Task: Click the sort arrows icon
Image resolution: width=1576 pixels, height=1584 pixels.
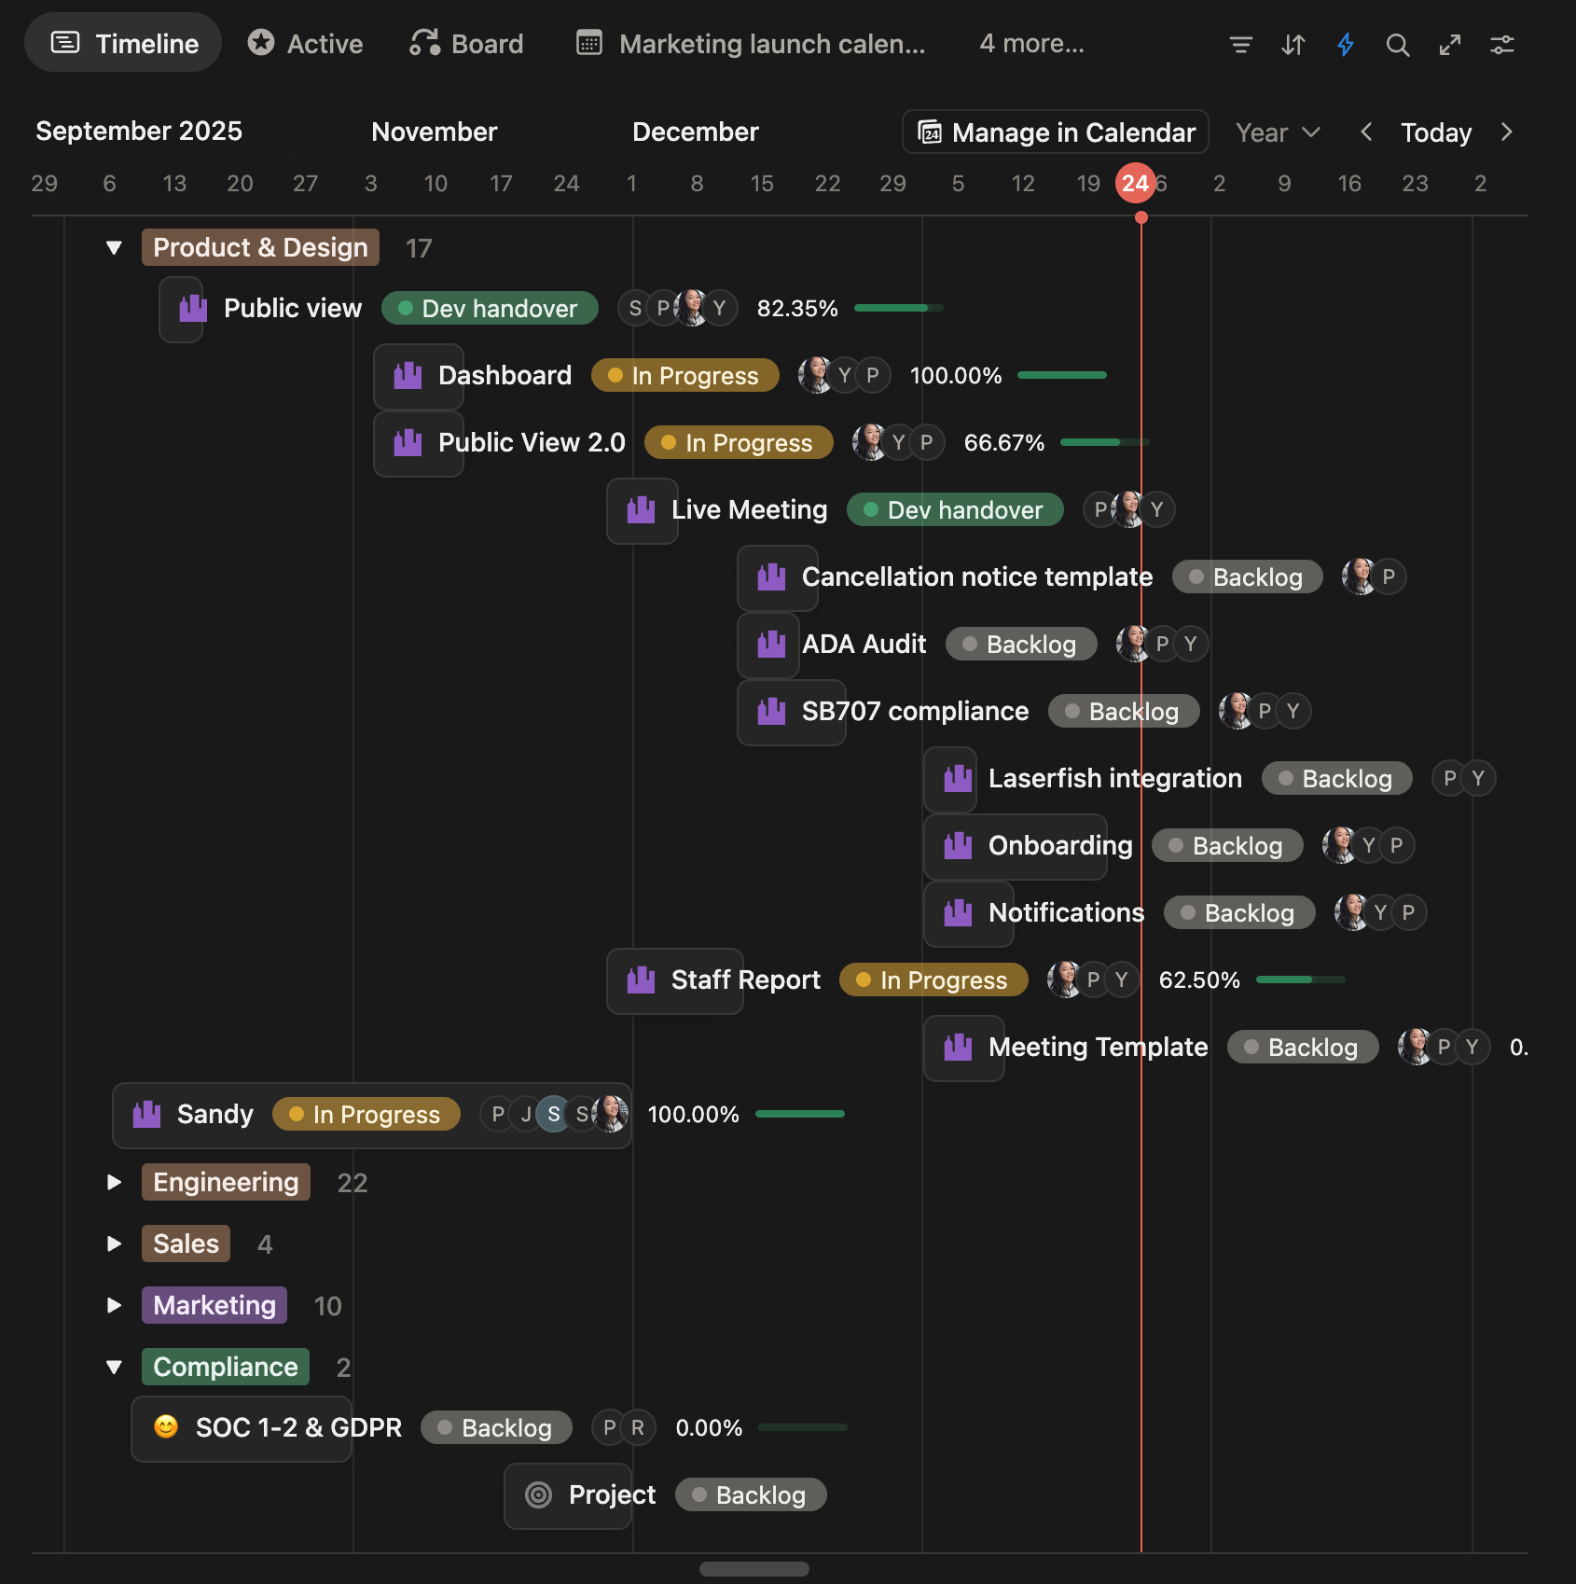Action: [1293, 45]
